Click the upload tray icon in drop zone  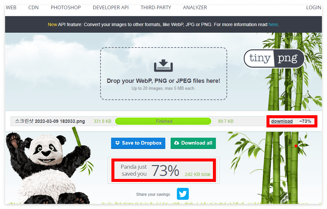163,66
